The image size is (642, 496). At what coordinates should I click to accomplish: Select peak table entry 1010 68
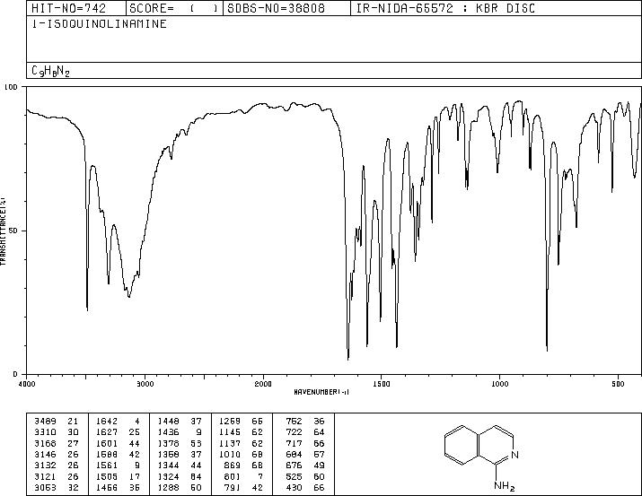coord(241,454)
